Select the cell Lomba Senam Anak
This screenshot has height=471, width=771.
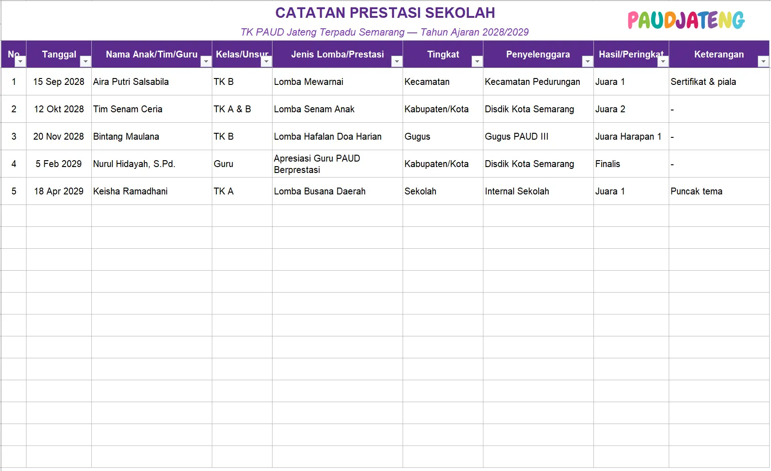pos(337,109)
